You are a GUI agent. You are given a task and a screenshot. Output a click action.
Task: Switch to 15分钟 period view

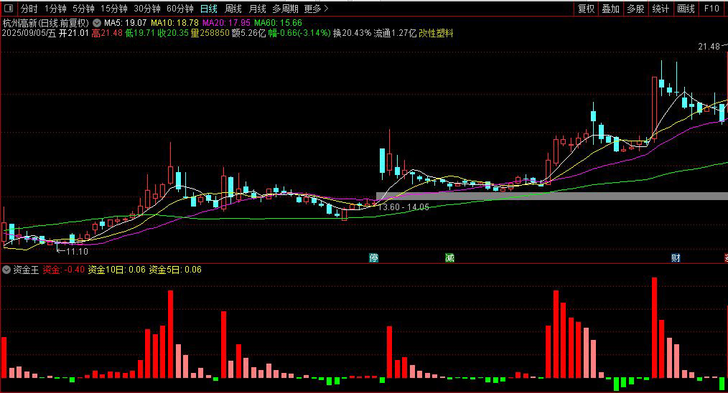113,9
